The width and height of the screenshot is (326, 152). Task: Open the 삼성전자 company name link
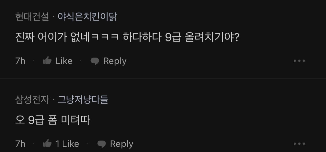click(32, 100)
